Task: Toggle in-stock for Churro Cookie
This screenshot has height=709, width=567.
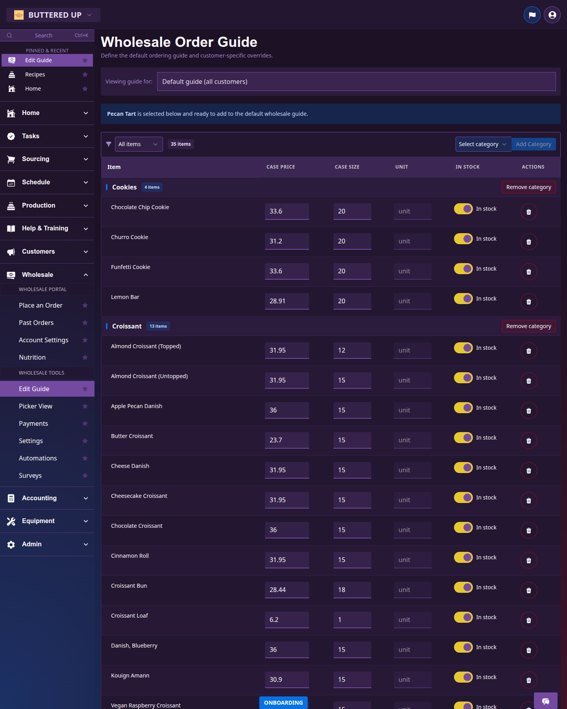Action: pos(463,239)
